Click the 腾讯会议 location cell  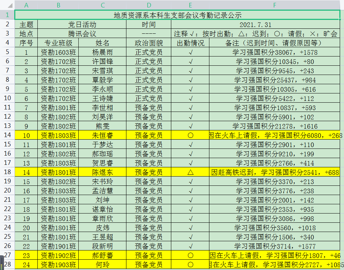[82, 34]
